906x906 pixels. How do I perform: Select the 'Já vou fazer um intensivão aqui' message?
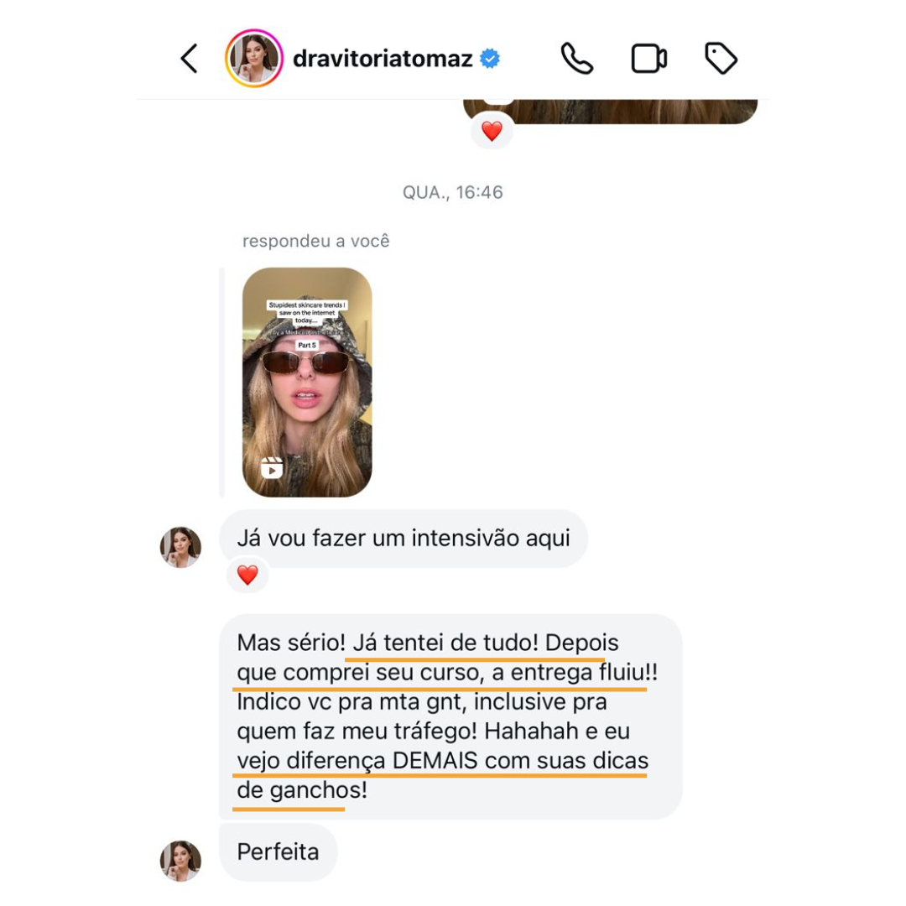[404, 539]
